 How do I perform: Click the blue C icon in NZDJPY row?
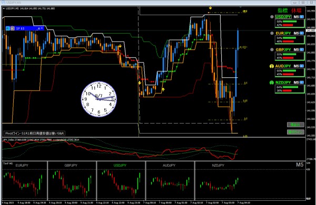(302, 83)
